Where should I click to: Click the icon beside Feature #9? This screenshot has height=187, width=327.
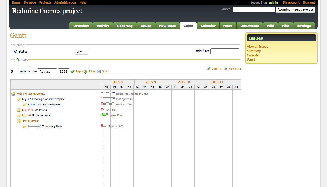pos(24,126)
